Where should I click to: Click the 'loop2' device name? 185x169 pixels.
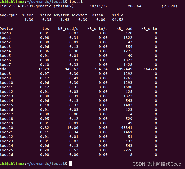[5, 42]
